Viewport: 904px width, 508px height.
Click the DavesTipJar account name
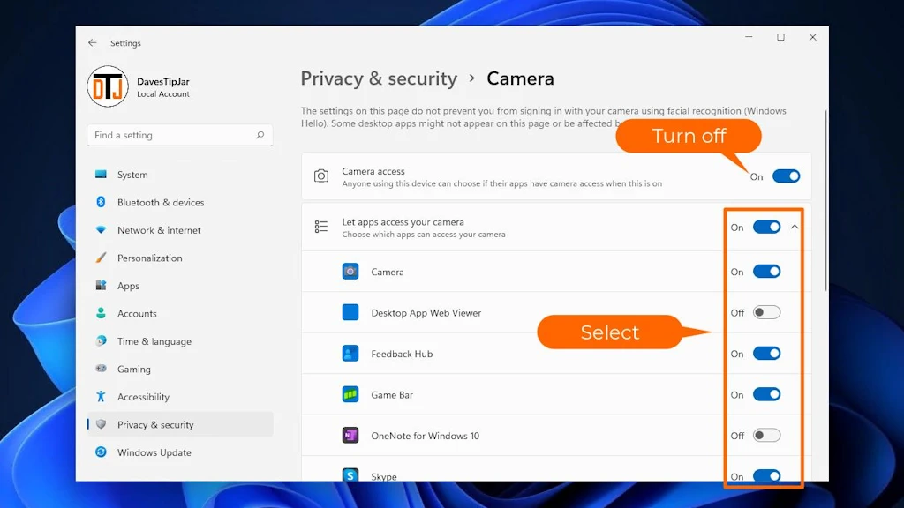163,81
